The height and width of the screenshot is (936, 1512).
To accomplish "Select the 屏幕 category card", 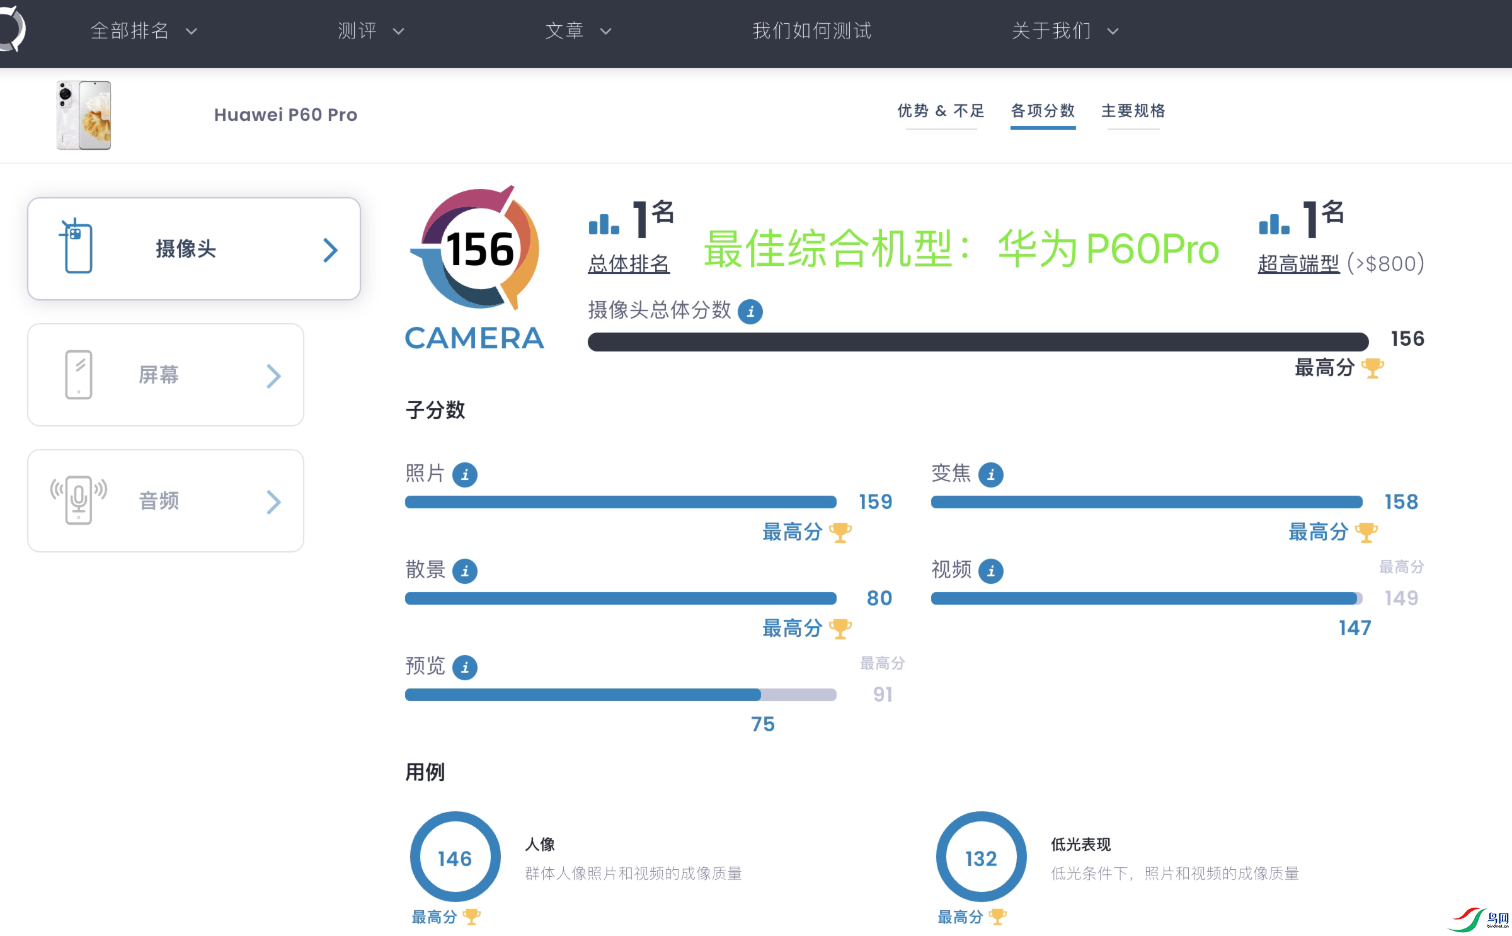I will click(166, 375).
